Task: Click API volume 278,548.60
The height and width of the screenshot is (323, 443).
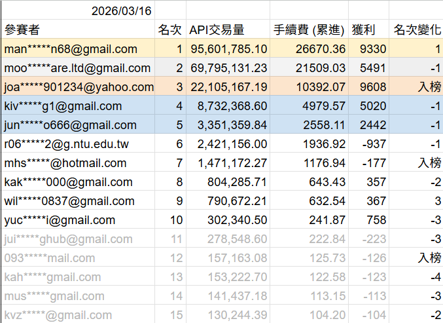Action: click(238, 239)
